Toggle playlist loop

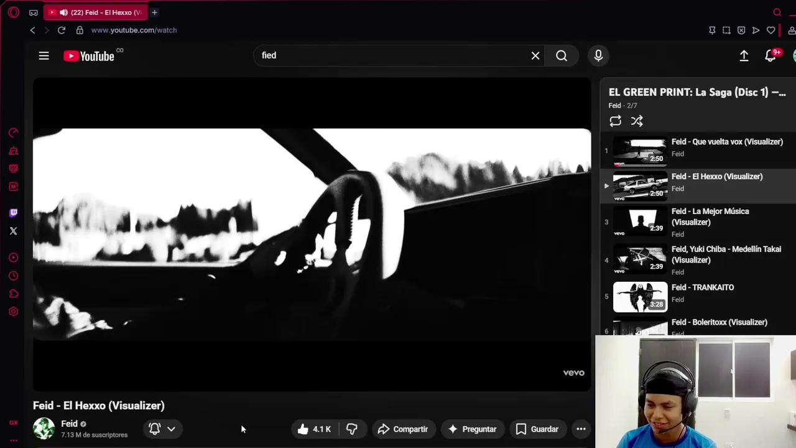pos(615,121)
